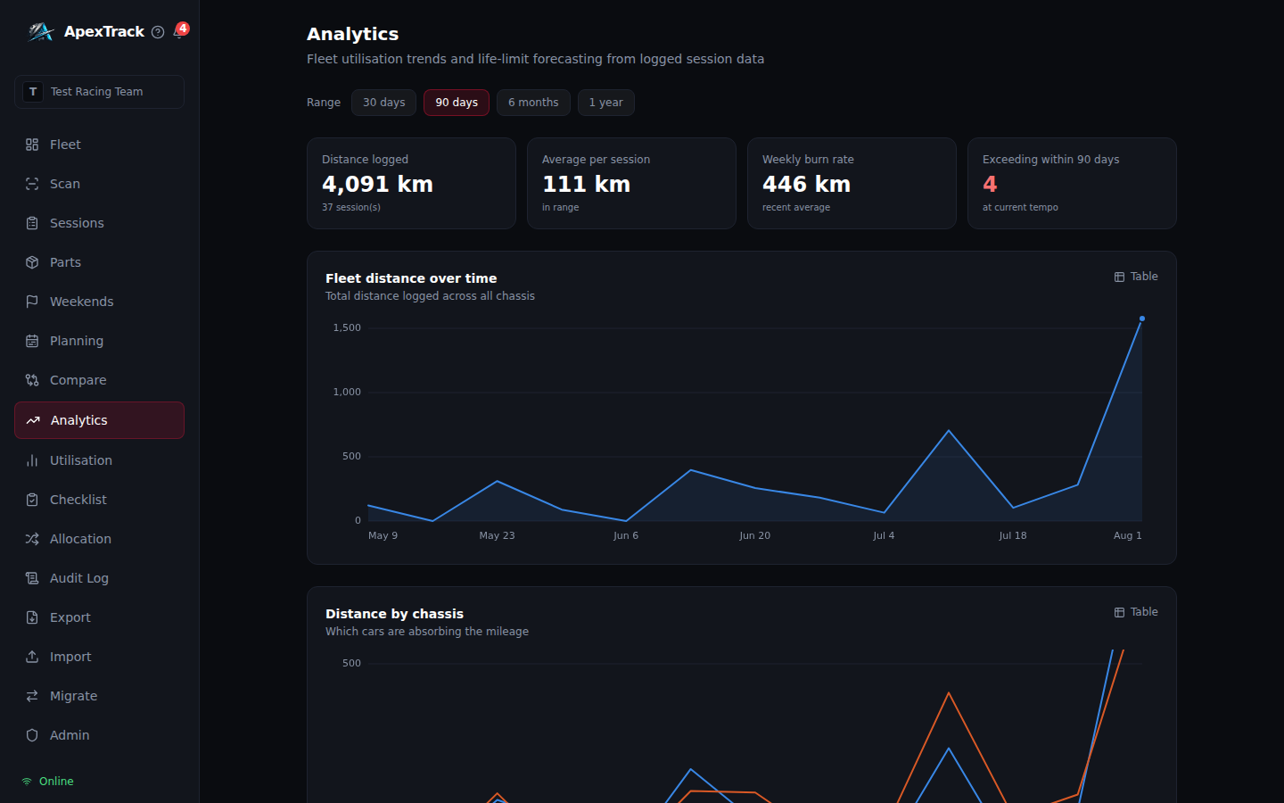The height and width of the screenshot is (803, 1284).
Task: Click table icon in Distance by chassis chart
Action: (x=1119, y=612)
